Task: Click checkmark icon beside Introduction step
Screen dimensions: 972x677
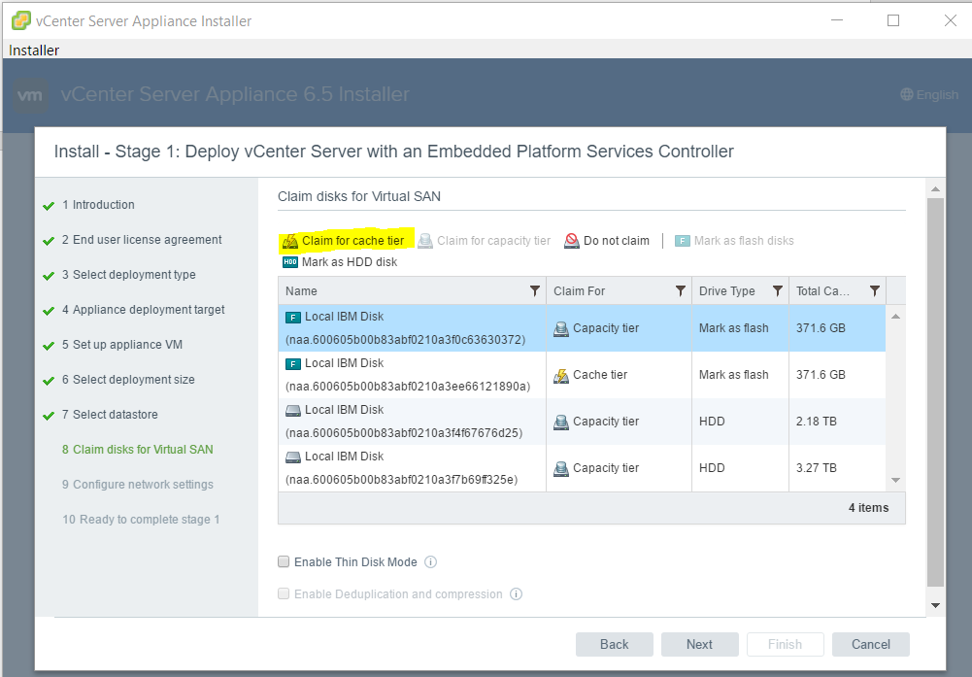Action: [49, 206]
